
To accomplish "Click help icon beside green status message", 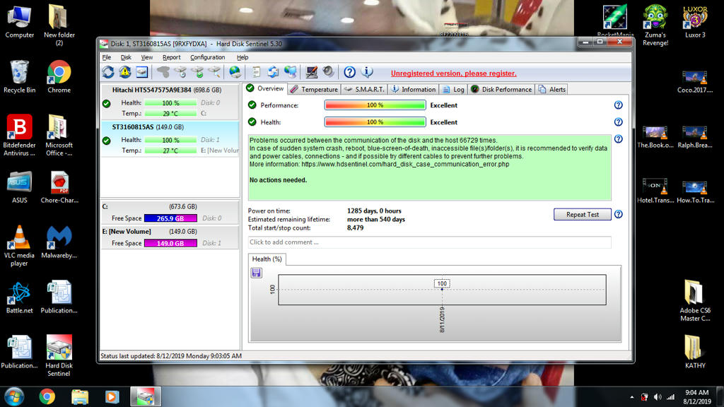I will pos(618,139).
